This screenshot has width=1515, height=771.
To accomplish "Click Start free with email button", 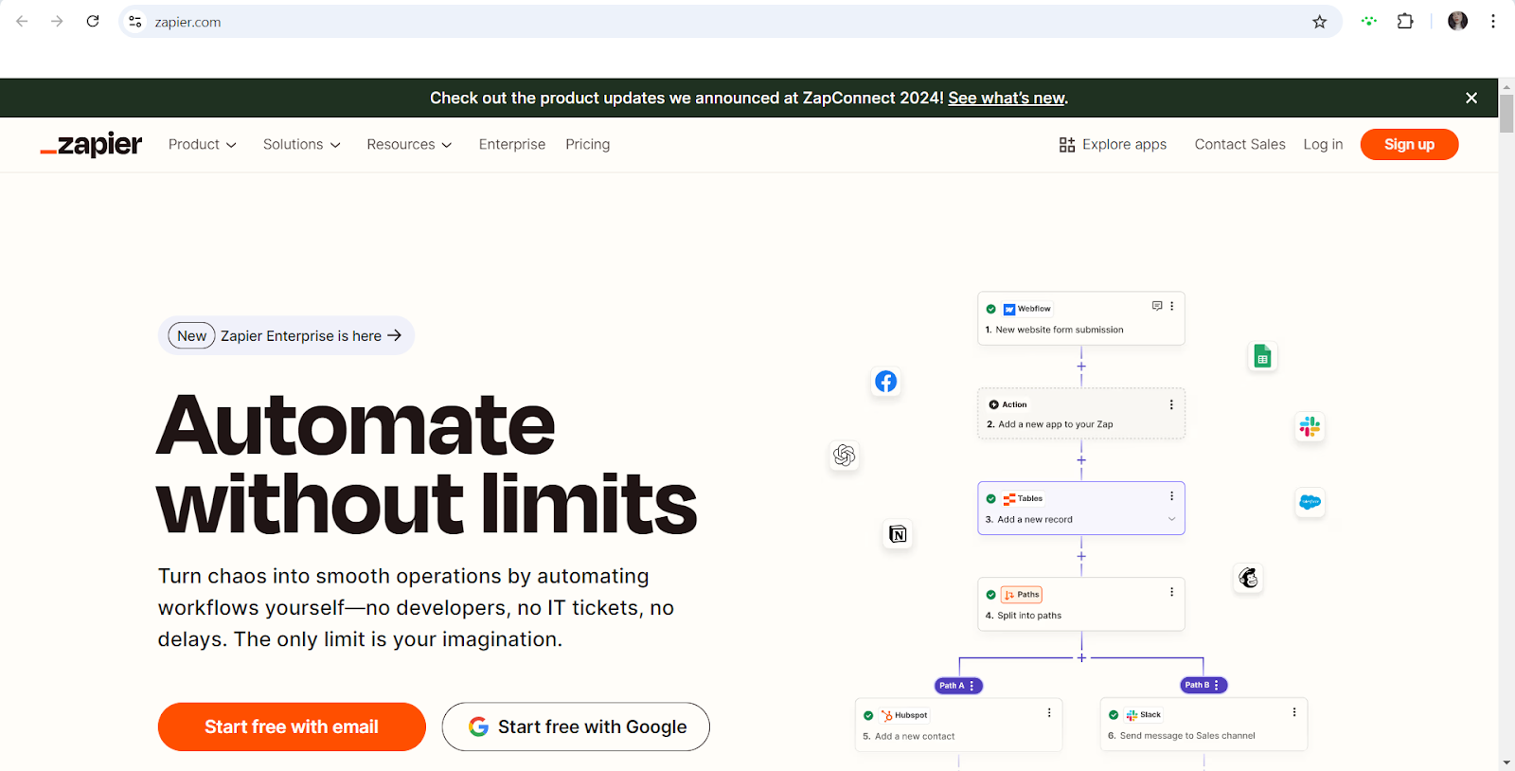I will [x=292, y=726].
